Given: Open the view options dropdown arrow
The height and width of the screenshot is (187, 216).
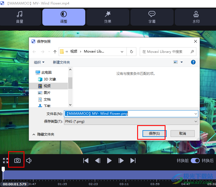Looking at the screenshot, I should coord(181,62).
